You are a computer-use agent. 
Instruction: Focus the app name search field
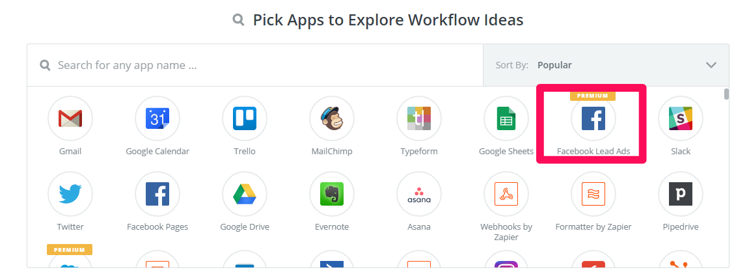point(255,65)
